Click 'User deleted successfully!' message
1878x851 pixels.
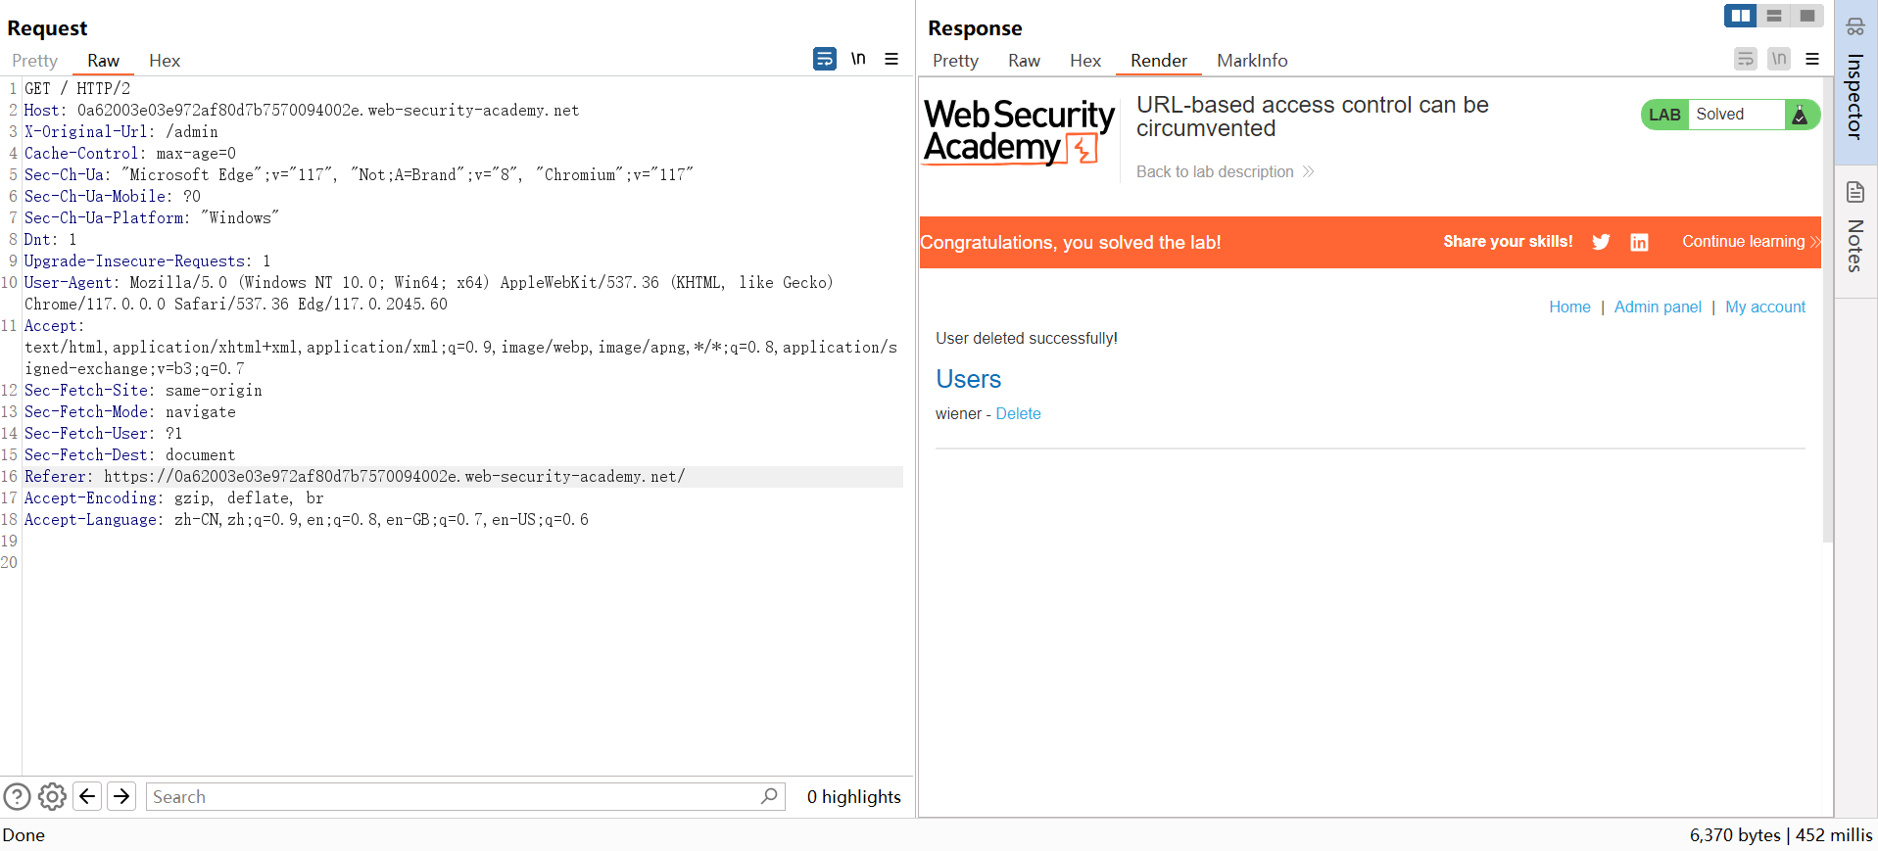coord(1026,339)
